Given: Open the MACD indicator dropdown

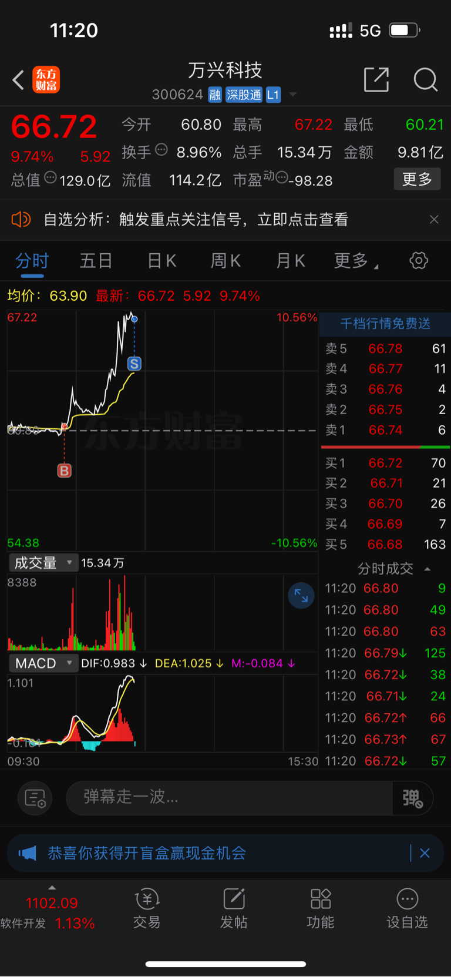Looking at the screenshot, I should point(43,663).
